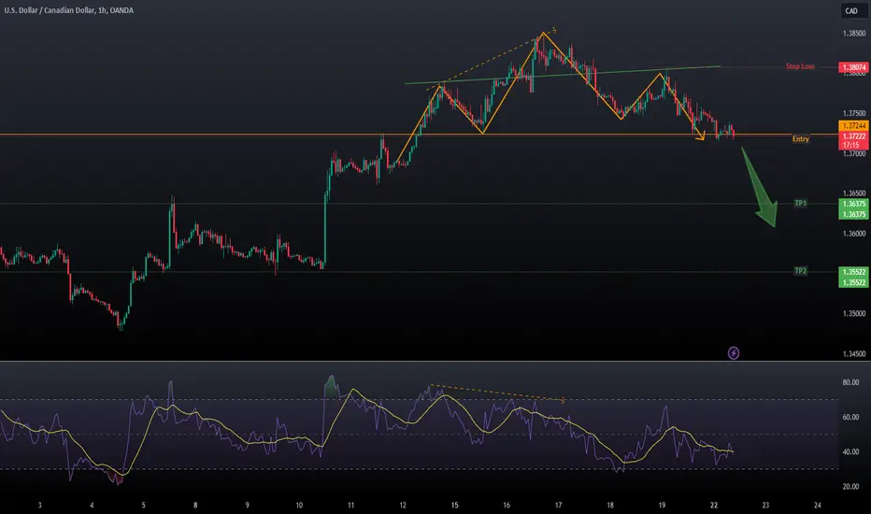Select the orange Entry label

pos(800,139)
